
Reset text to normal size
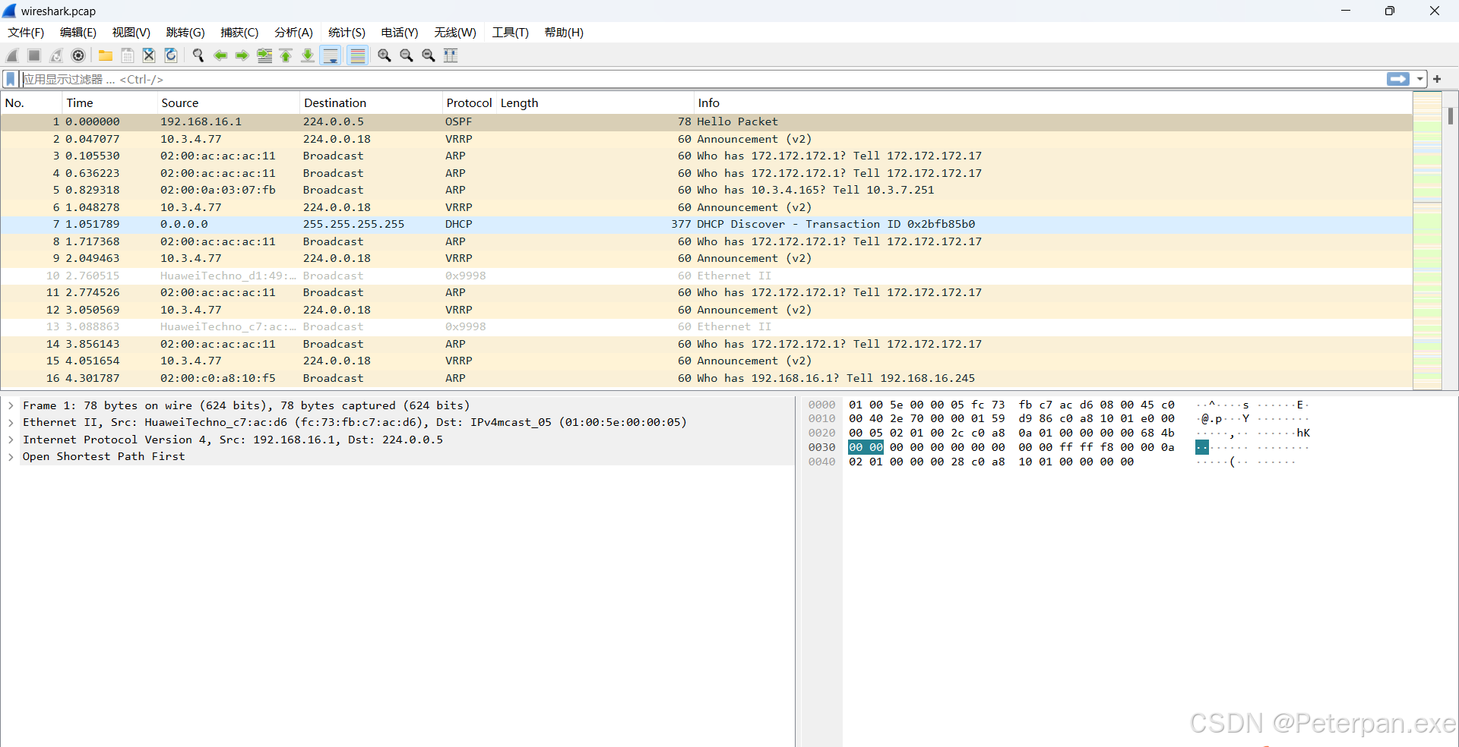[429, 55]
